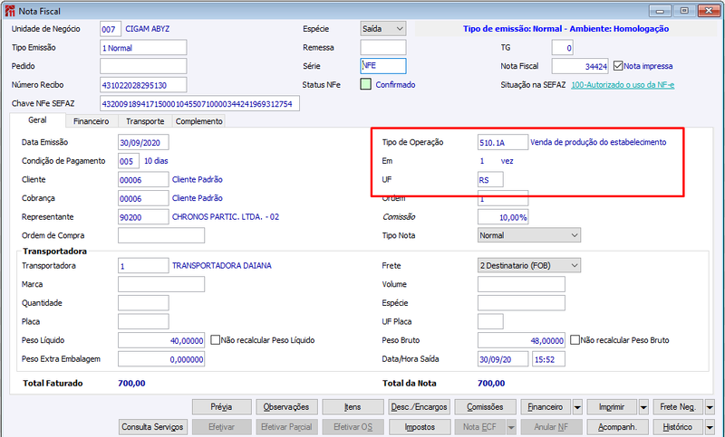Click the empty Pedido field
725x437 pixels.
143,66
